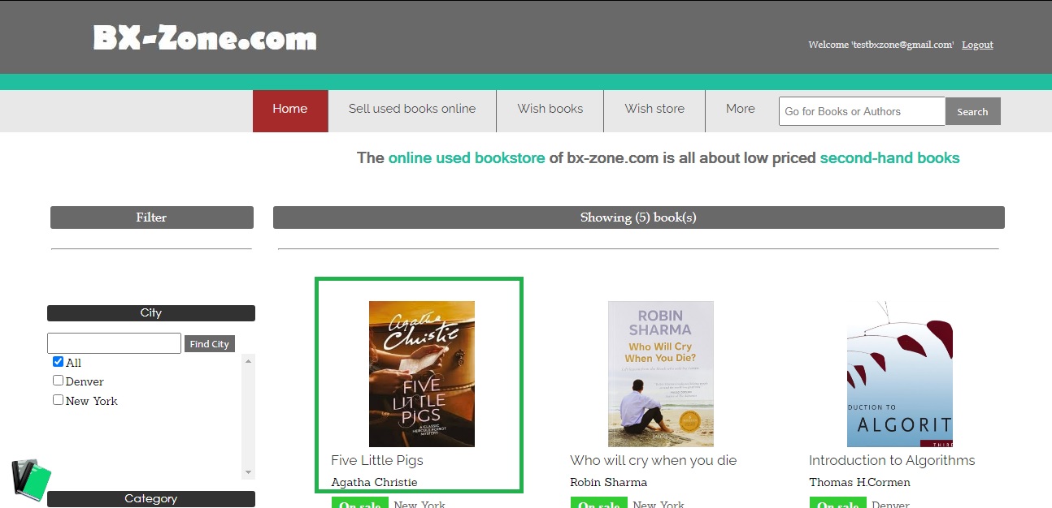Click On sale badge under Robin Sharma book
This screenshot has width=1052, height=508.
click(599, 502)
